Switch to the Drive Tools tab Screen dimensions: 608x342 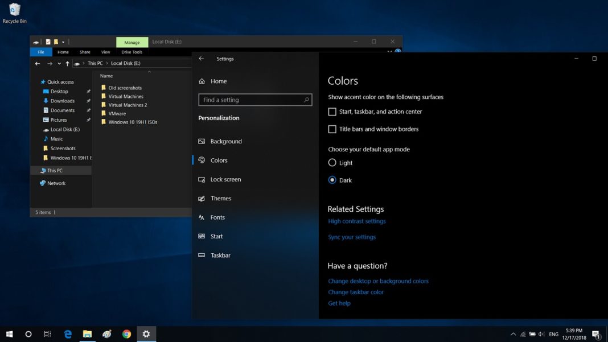click(132, 52)
